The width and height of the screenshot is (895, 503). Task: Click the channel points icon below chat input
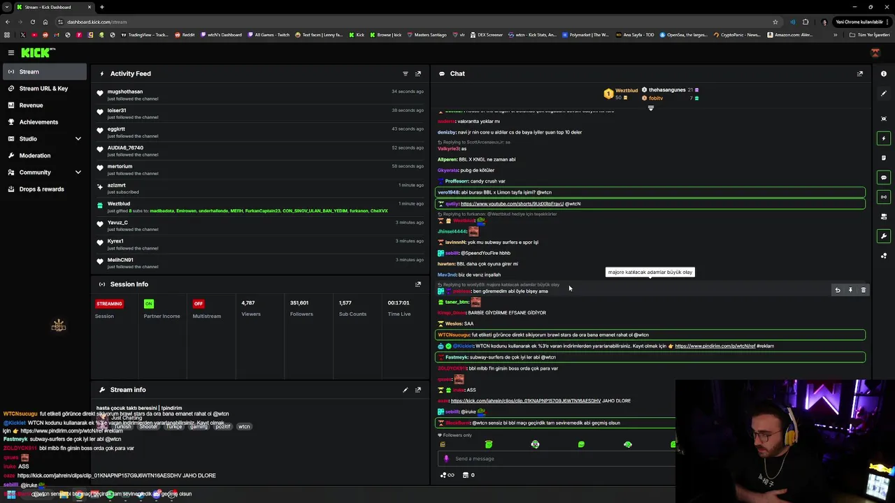tap(447, 475)
